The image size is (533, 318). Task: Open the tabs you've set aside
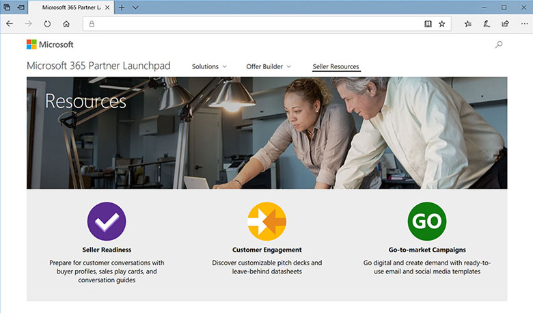pyautogui.click(x=7, y=7)
